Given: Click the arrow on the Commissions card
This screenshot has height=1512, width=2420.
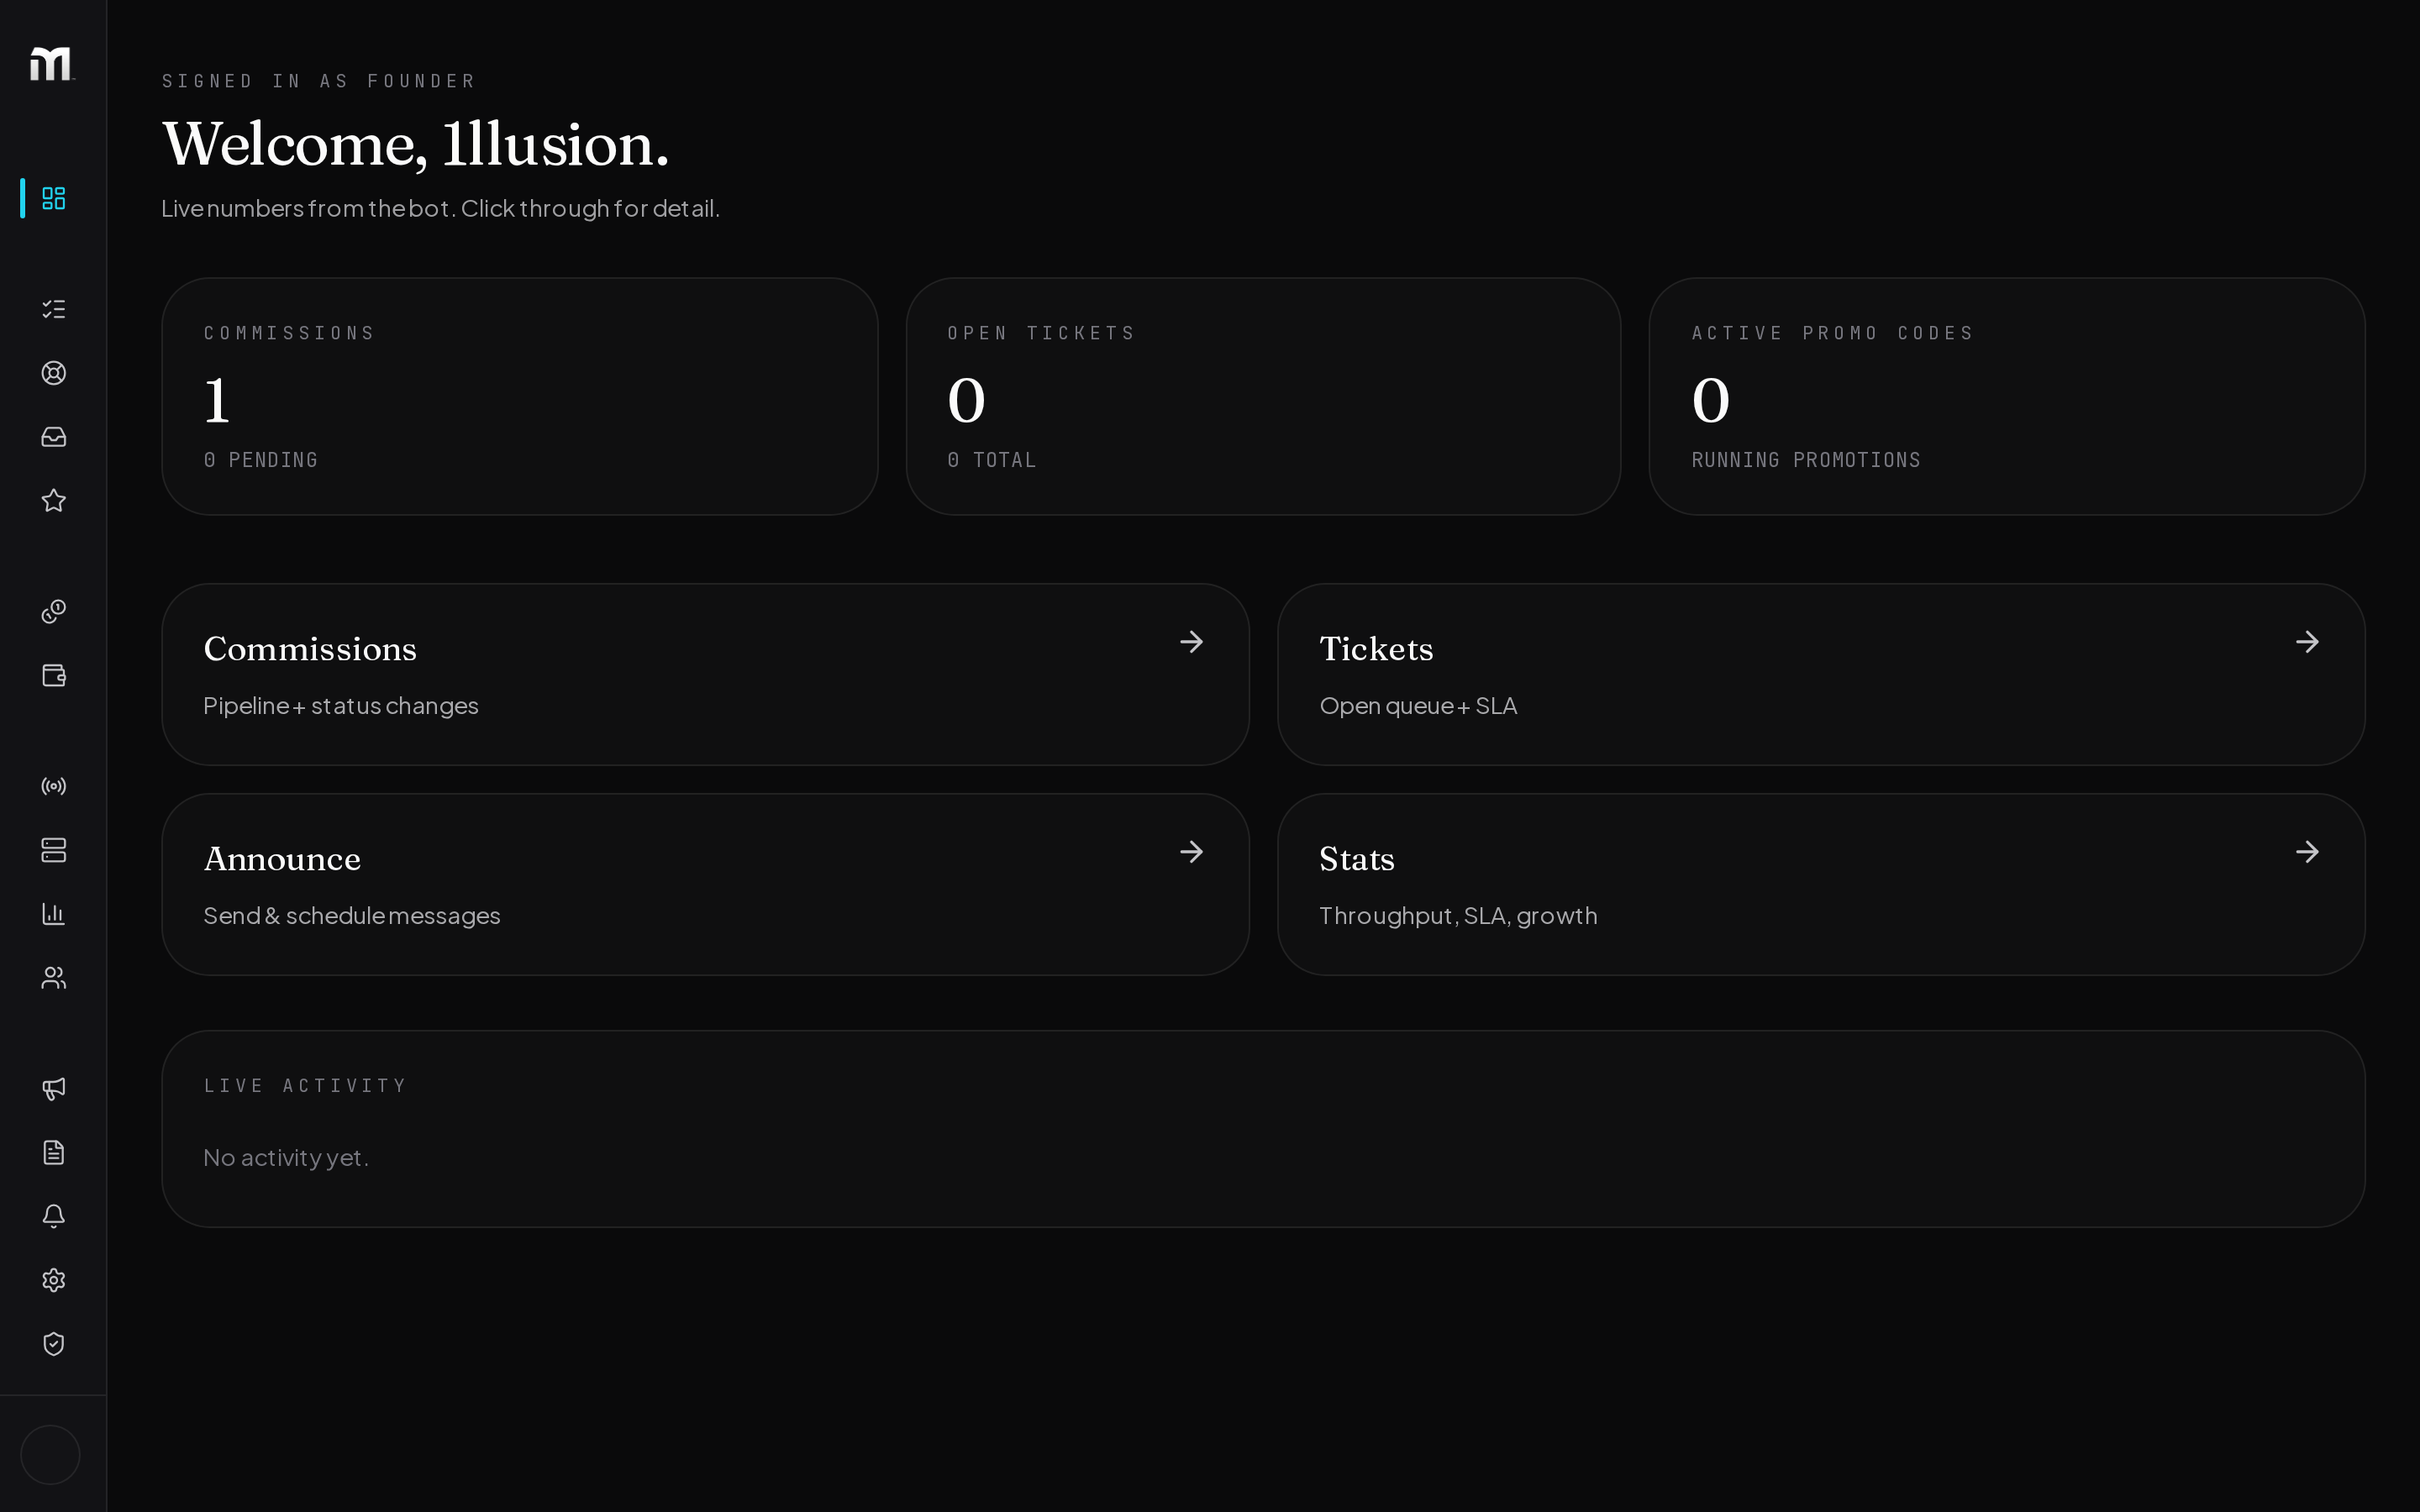Looking at the screenshot, I should 1191,642.
